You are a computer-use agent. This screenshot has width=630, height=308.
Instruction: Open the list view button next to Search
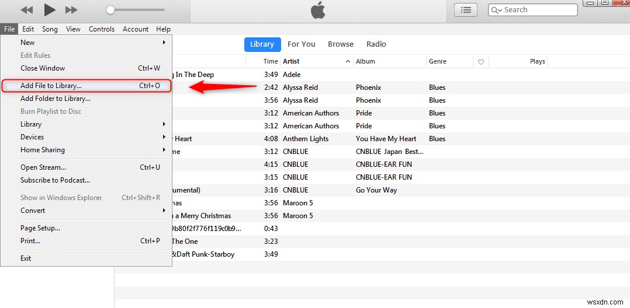point(466,10)
